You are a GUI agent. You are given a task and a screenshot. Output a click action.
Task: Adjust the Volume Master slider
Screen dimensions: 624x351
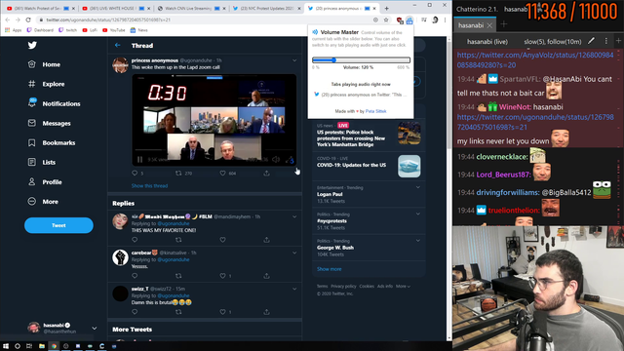point(361,60)
